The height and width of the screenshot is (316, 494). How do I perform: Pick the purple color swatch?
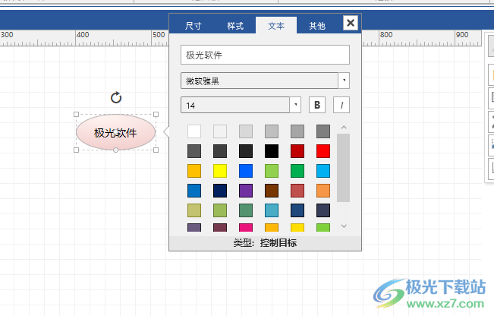246,191
